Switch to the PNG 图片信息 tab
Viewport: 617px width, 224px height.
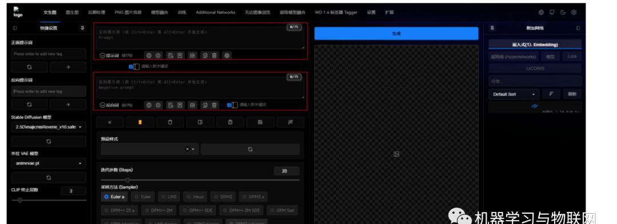(x=128, y=13)
